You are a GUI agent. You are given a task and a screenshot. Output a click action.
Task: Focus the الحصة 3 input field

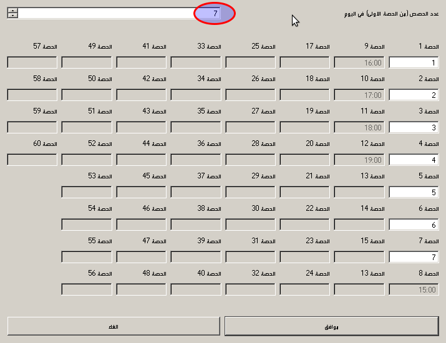pos(414,127)
